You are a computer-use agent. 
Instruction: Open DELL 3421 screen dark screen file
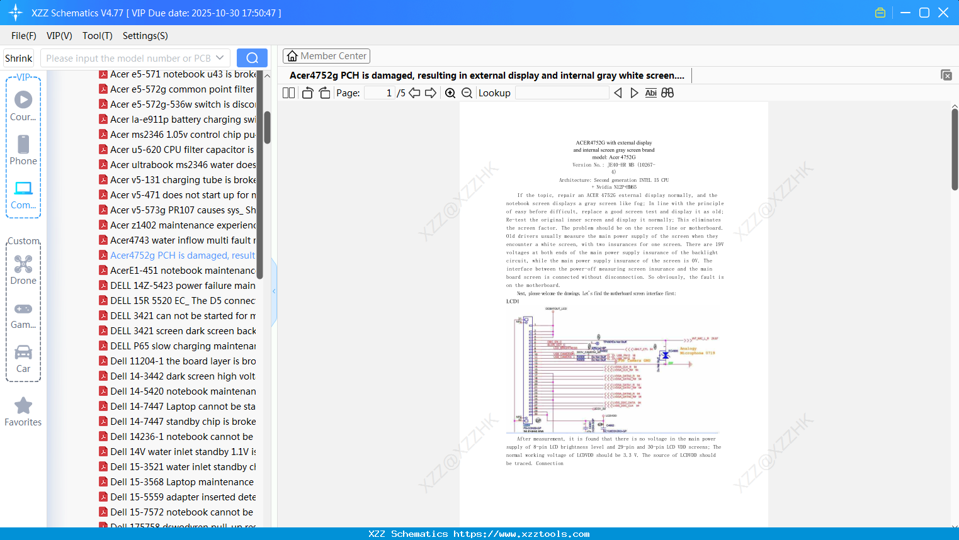(x=183, y=331)
